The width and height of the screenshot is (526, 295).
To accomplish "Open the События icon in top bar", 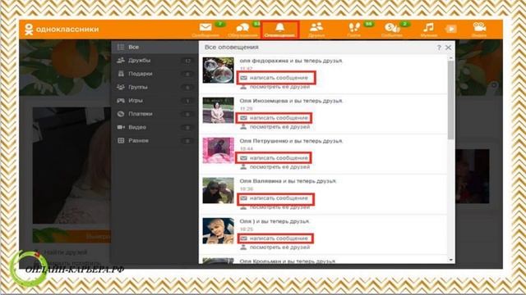I will tap(391, 27).
